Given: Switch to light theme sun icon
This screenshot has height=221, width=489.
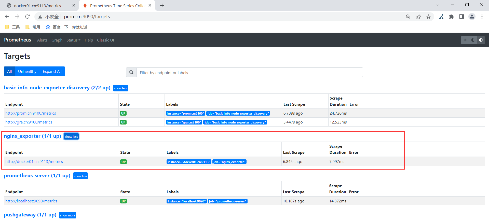Looking at the screenshot, I should (x=465, y=40).
